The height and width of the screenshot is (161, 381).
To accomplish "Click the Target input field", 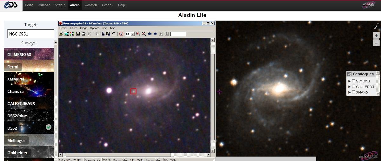I will [x=31, y=34].
